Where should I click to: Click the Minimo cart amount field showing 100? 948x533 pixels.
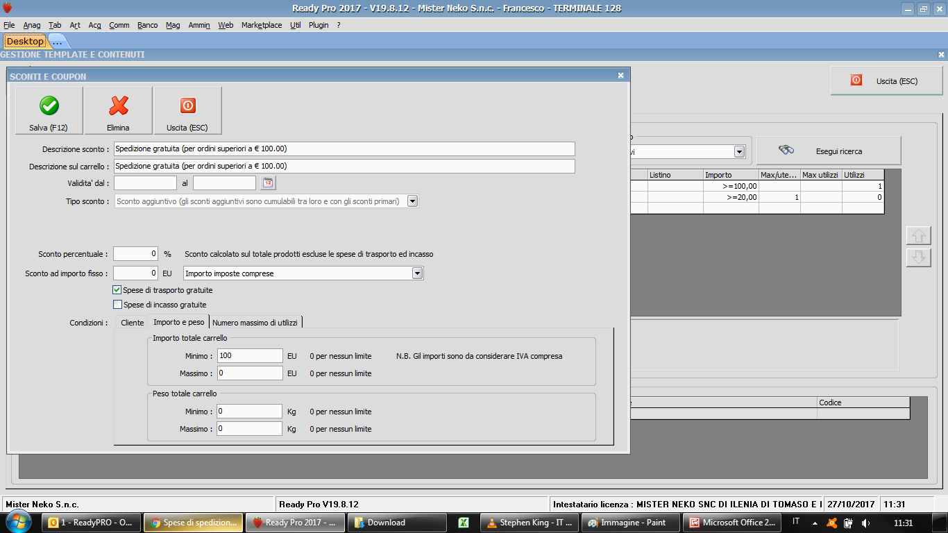[x=250, y=356]
